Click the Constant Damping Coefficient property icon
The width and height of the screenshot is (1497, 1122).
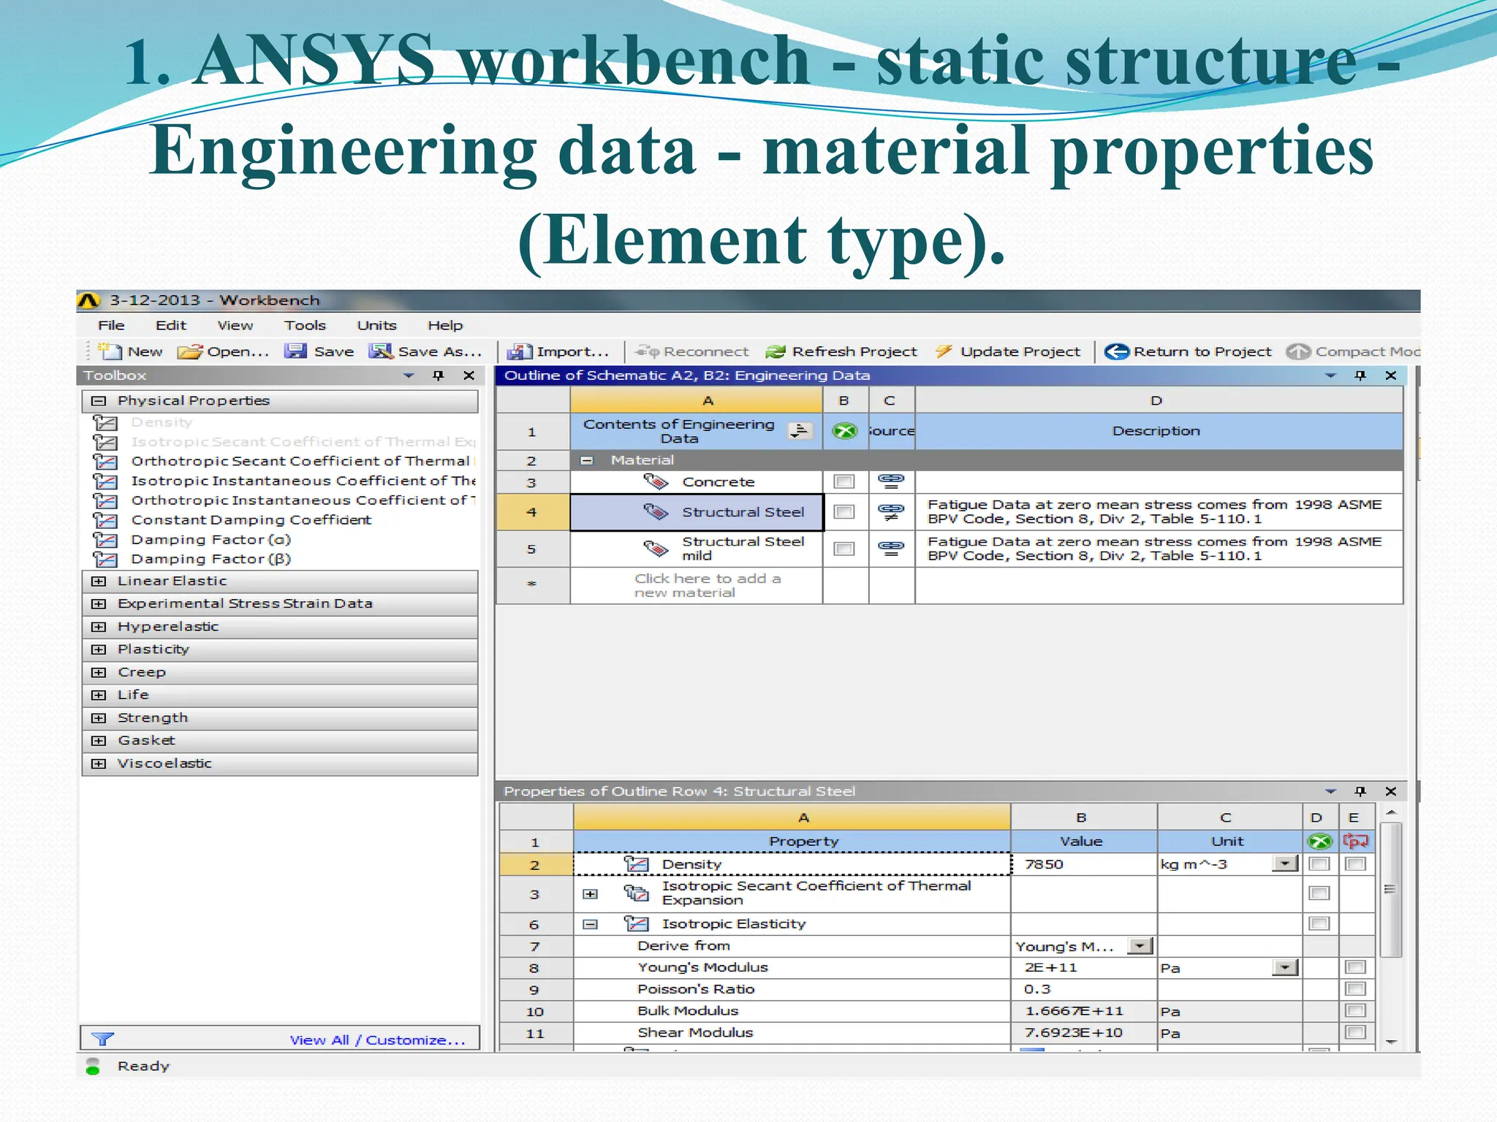point(105,520)
